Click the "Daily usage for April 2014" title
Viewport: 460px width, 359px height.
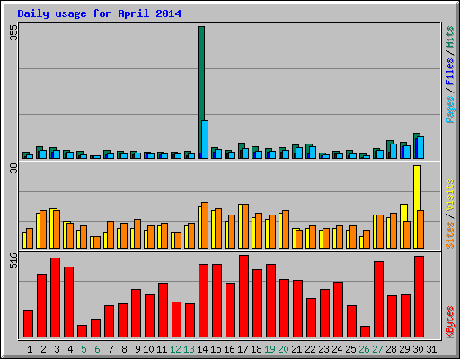99,13
